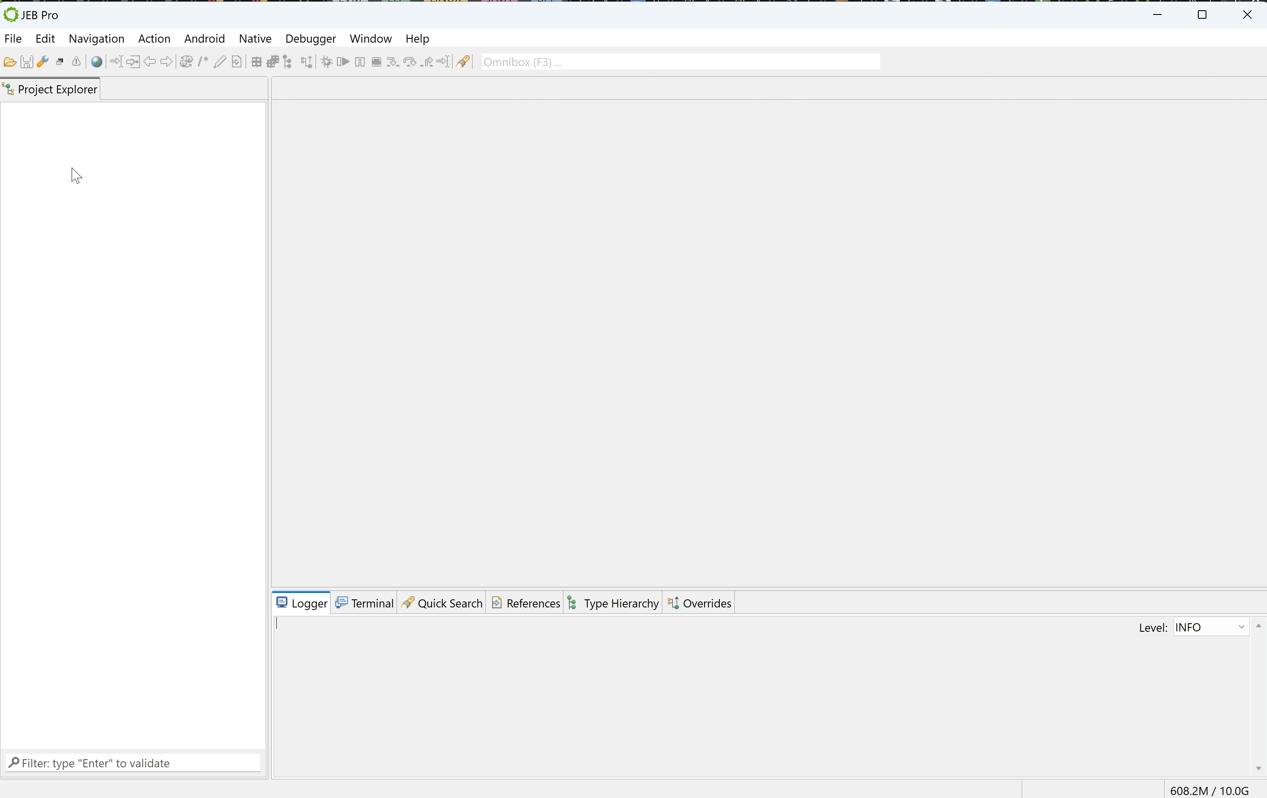Click the step over toolbar icon
This screenshot has width=1267, height=798.
(x=410, y=62)
